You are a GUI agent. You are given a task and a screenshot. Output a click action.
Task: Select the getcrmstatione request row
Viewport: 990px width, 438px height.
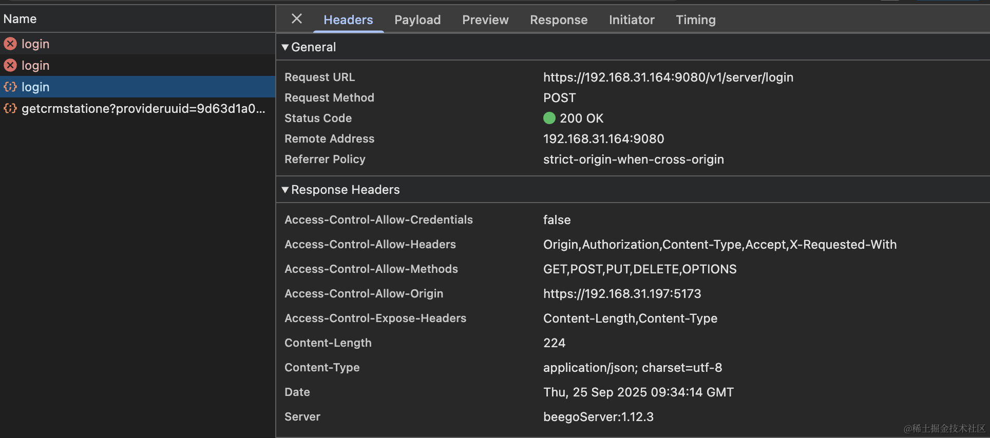143,109
